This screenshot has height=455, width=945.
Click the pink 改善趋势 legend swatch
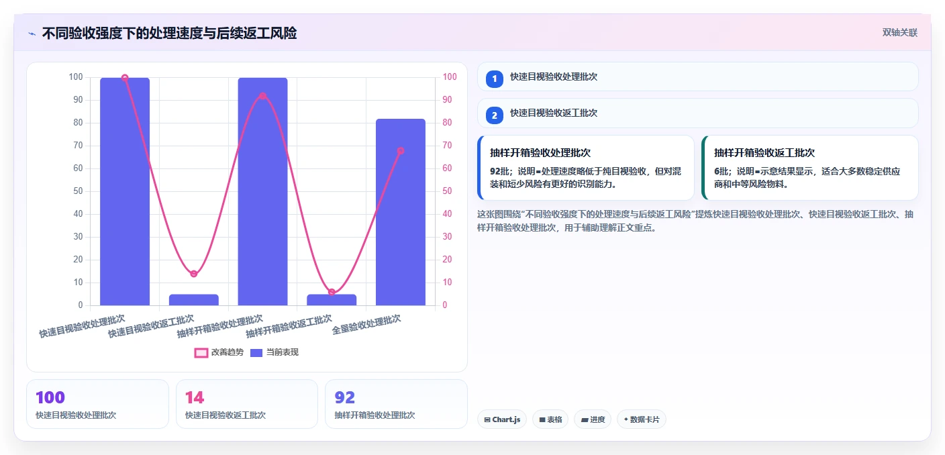click(x=201, y=353)
